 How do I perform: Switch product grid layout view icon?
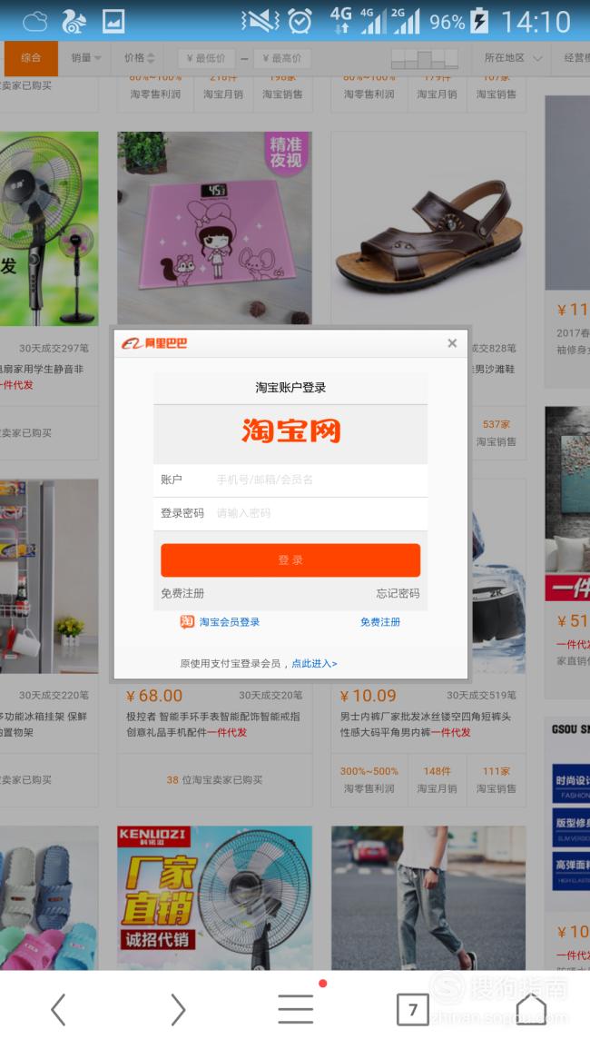tap(424, 59)
